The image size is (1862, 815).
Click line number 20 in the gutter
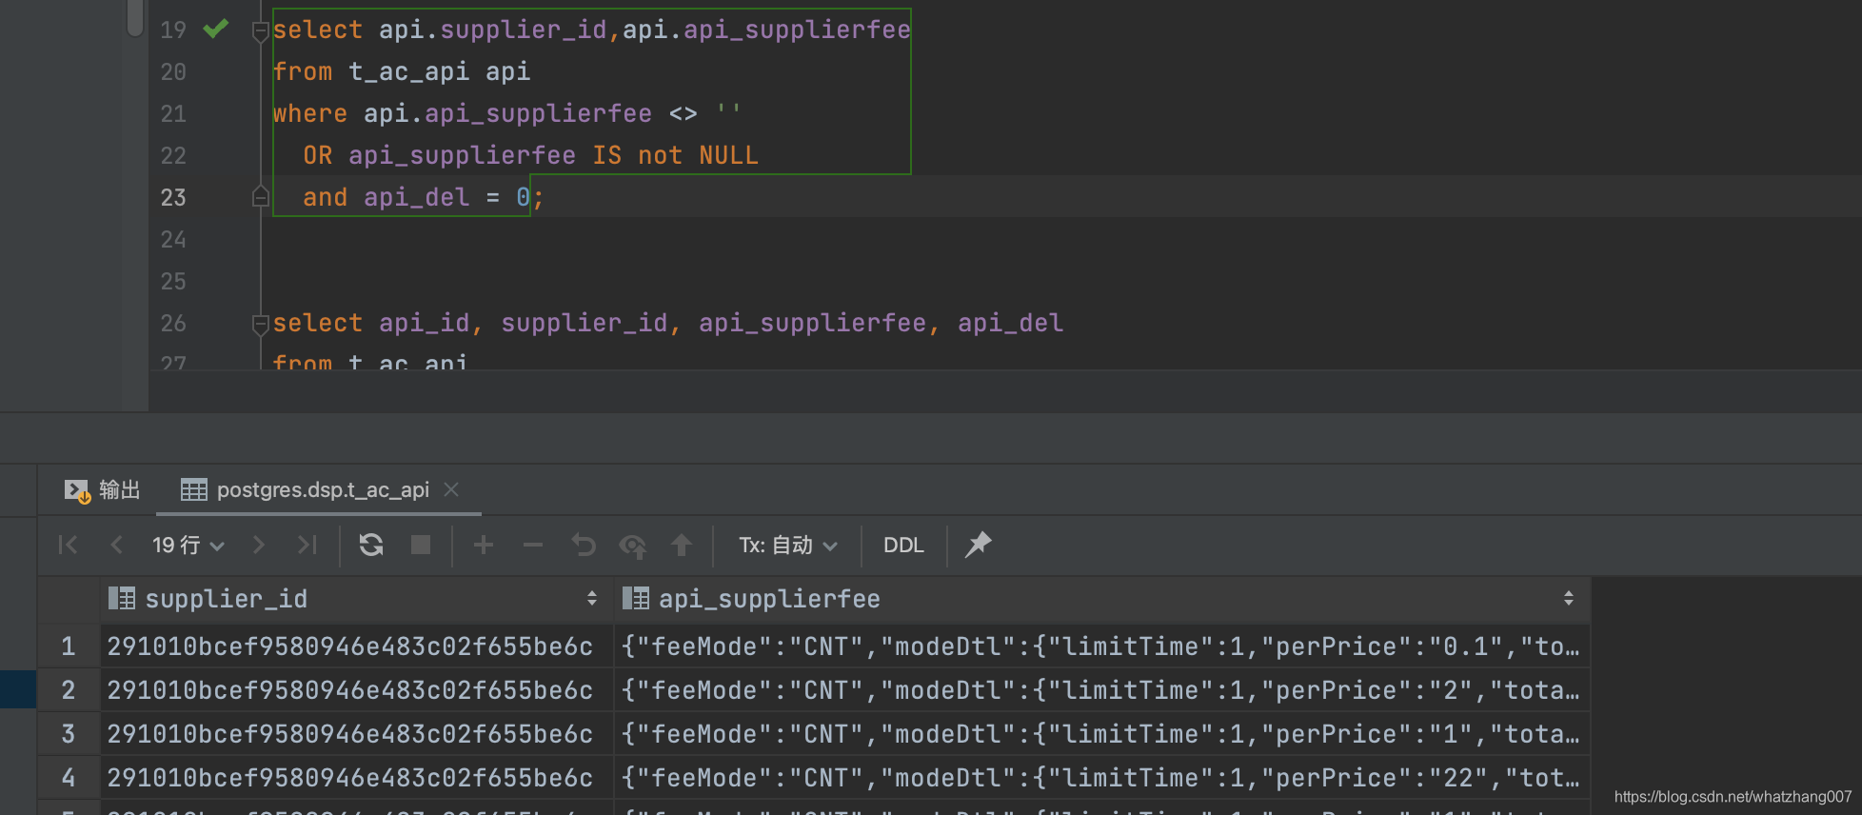(173, 71)
